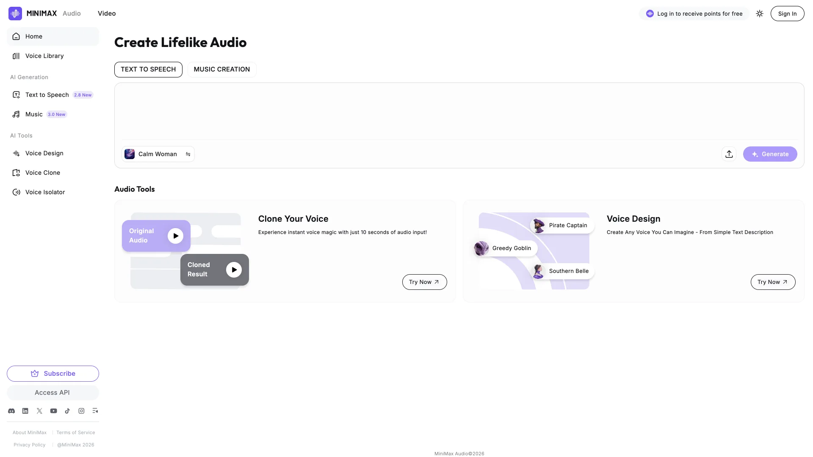
Task: Select the Audio section in header
Action: [72, 14]
